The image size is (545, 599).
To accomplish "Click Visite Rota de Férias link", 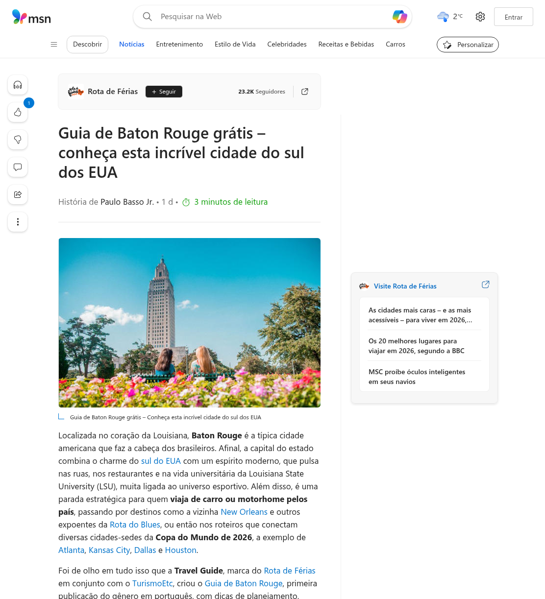I will [x=405, y=286].
